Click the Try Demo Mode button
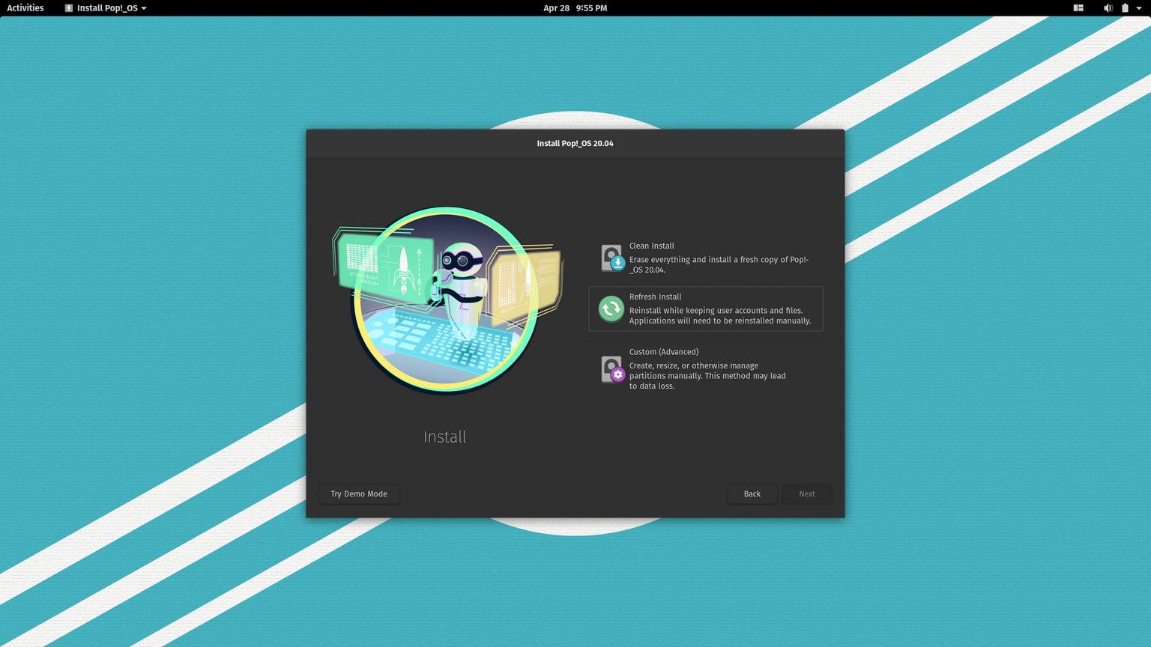The width and height of the screenshot is (1151, 647). click(x=358, y=493)
